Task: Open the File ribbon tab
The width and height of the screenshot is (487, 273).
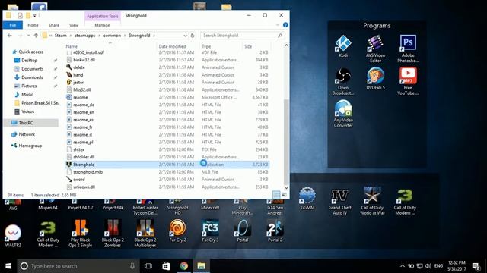Action: tap(13, 25)
